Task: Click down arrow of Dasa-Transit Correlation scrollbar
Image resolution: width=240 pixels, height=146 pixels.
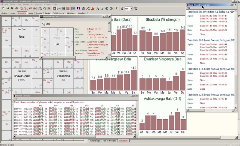Action: click(x=236, y=108)
